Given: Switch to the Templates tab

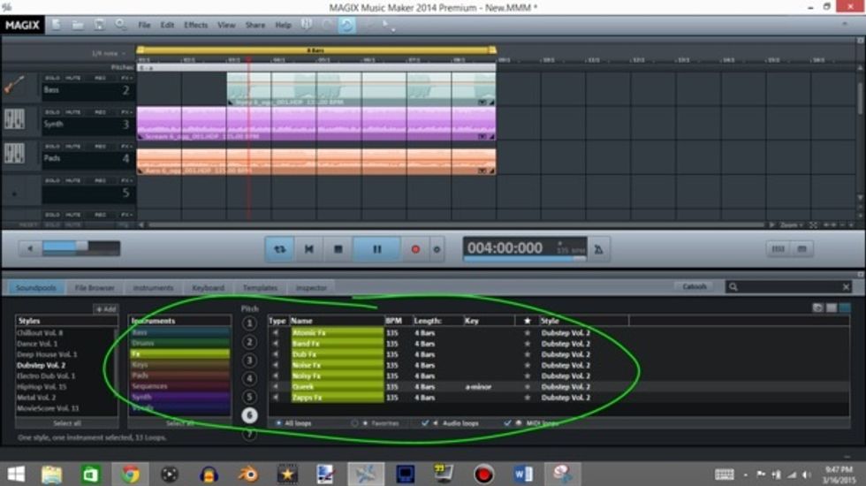Looking at the screenshot, I should click(x=260, y=288).
